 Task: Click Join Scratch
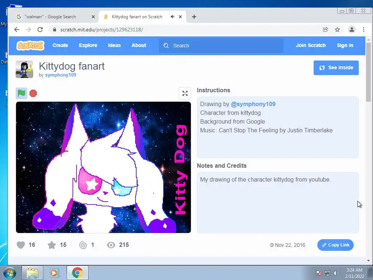pyautogui.click(x=311, y=45)
